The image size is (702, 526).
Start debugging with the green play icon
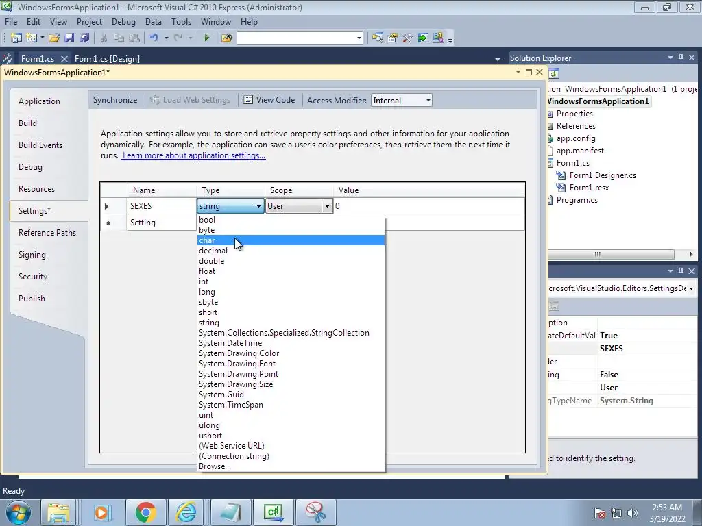206,38
